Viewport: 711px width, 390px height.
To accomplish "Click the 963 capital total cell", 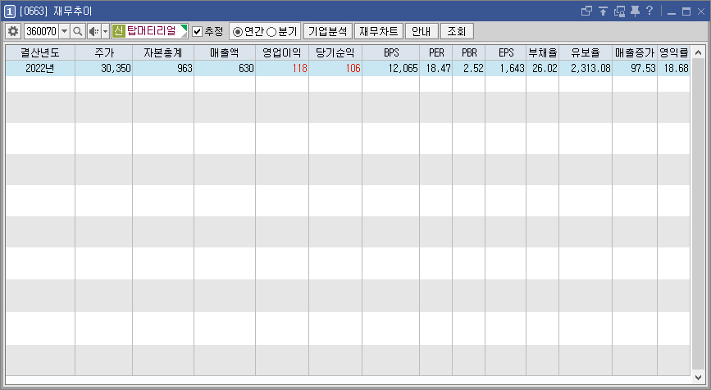I will tap(163, 68).
